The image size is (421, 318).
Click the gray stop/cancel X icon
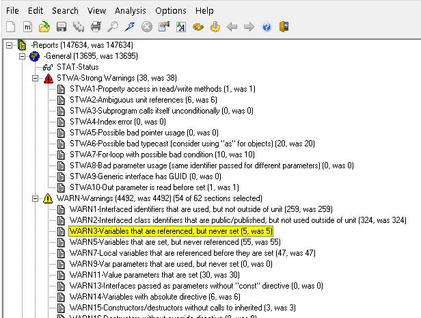coord(146,27)
